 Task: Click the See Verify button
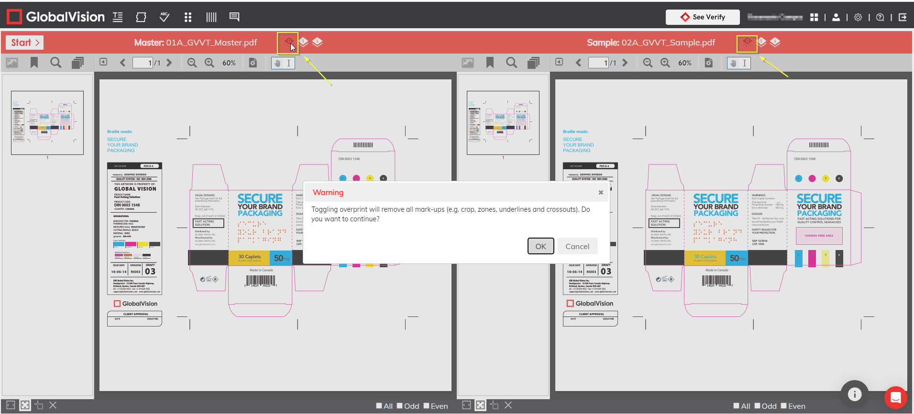(x=703, y=17)
